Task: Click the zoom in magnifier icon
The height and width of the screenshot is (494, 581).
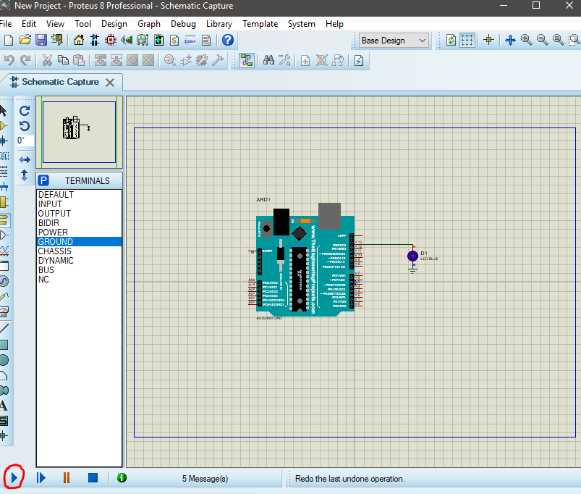Action: [x=526, y=41]
